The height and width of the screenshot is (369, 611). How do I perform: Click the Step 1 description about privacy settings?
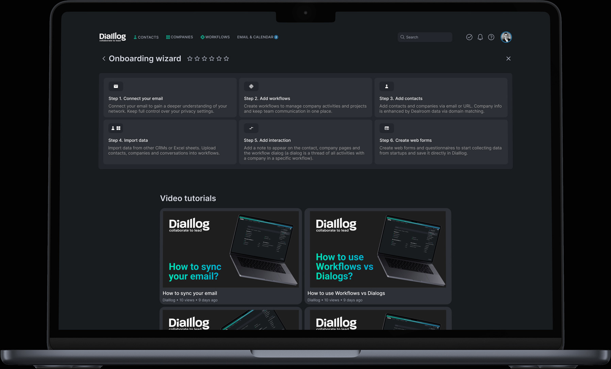pyautogui.click(x=168, y=109)
